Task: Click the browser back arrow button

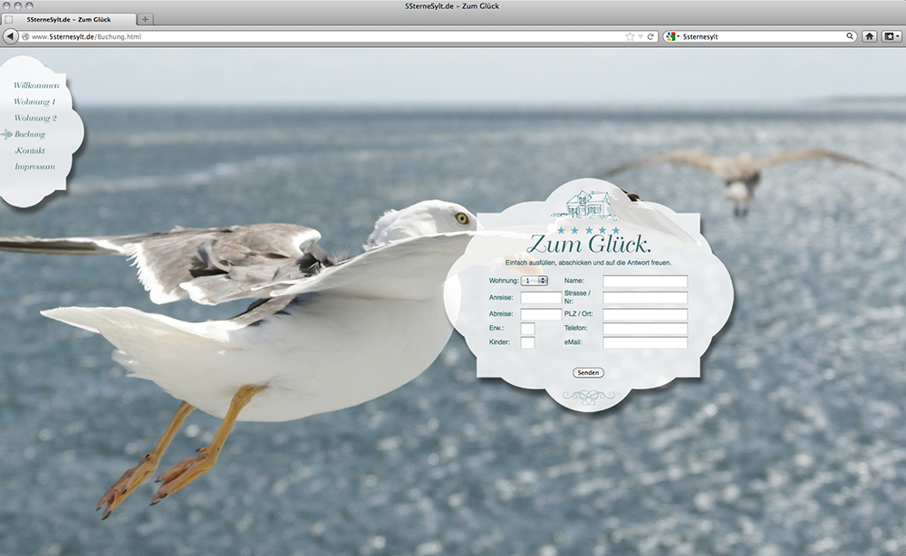Action: (x=11, y=36)
